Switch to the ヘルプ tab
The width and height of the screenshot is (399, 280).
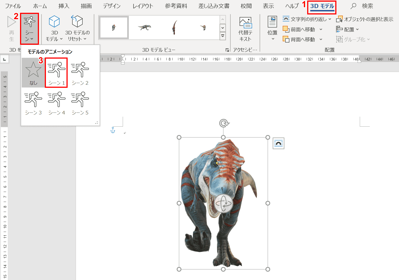[292, 6]
